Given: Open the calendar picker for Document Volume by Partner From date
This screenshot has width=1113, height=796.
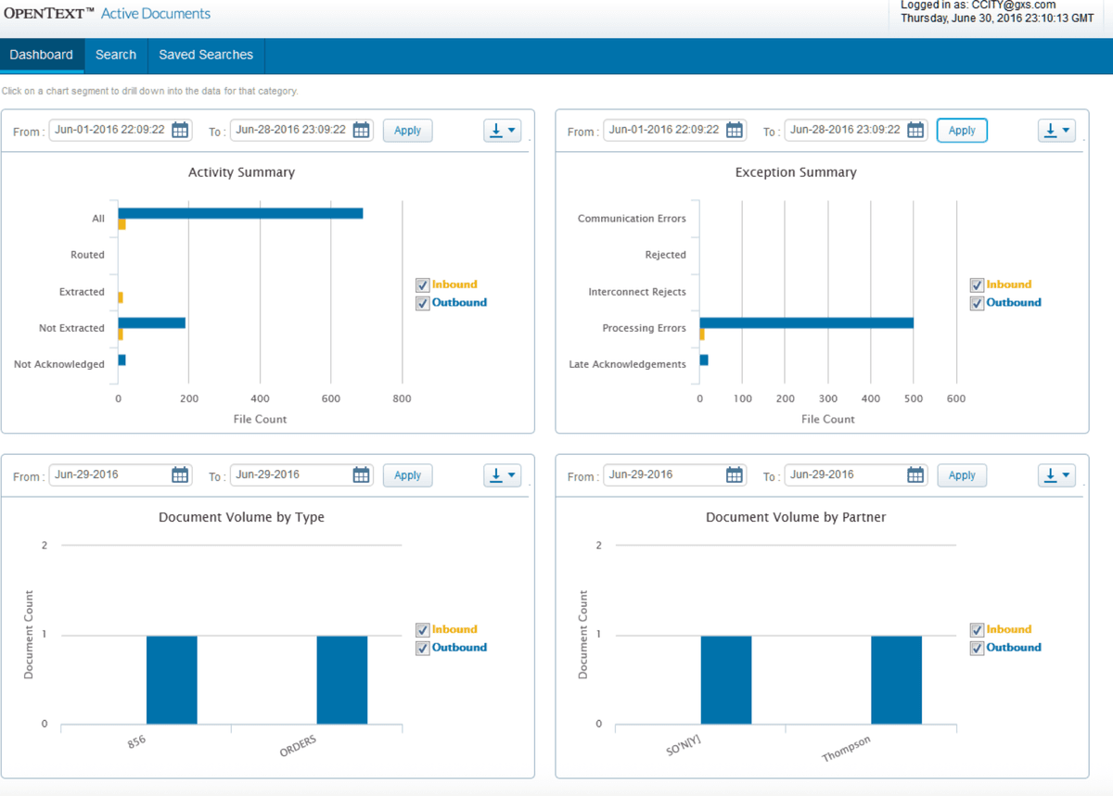Looking at the screenshot, I should 735,474.
